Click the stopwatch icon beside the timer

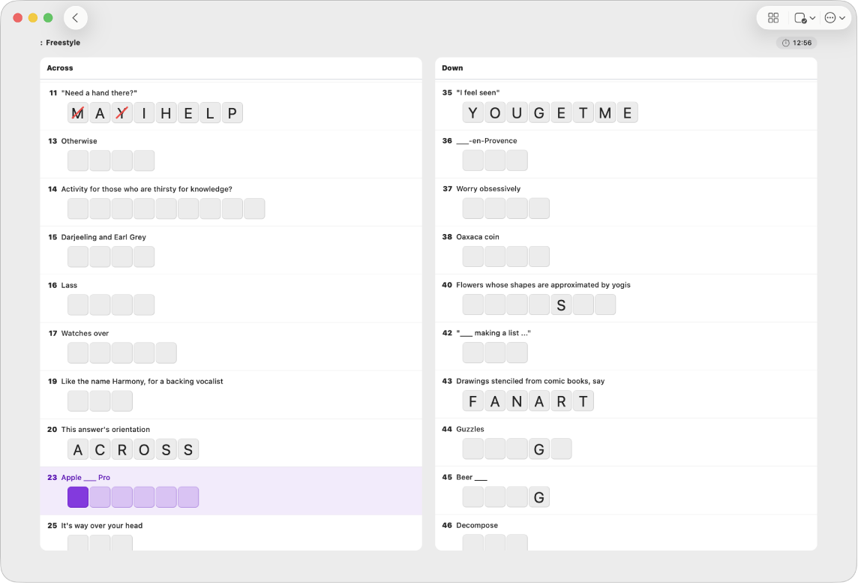click(x=785, y=43)
